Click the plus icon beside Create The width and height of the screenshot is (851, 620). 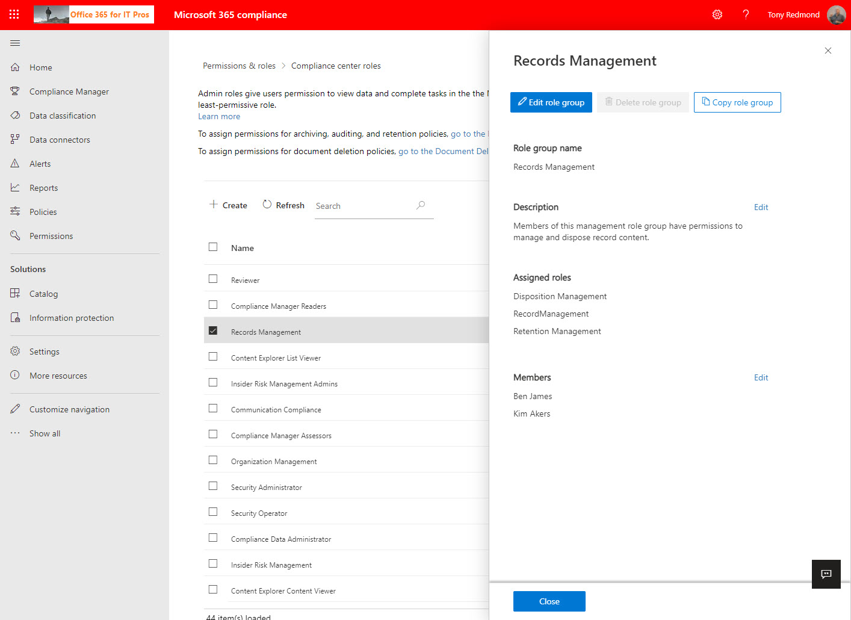213,205
